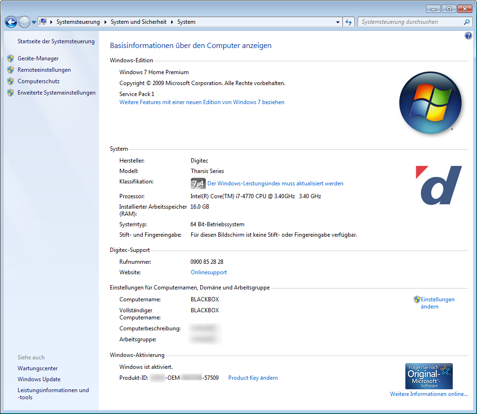Click Product Key ändern link

click(253, 378)
